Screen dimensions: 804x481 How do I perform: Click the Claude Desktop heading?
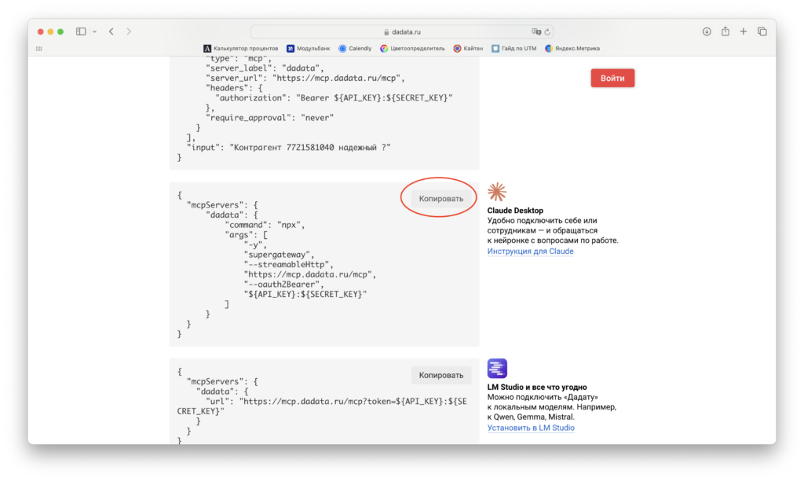pos(515,211)
